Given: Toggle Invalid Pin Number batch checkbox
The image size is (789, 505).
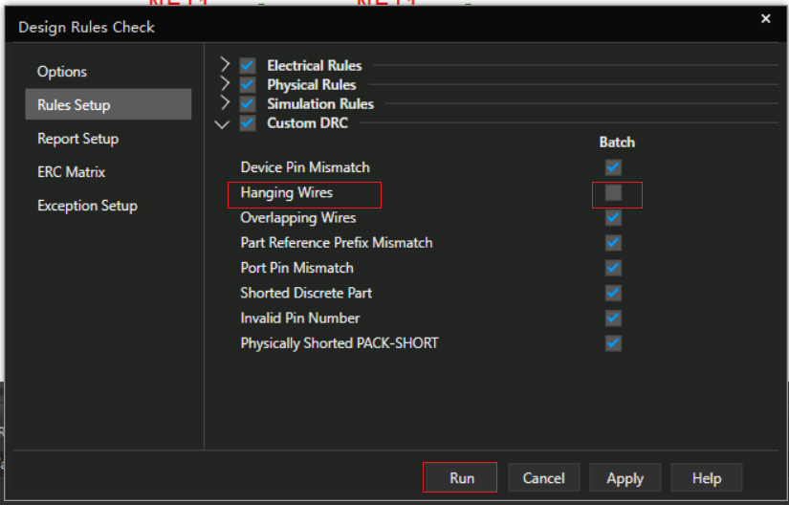Looking at the screenshot, I should pyautogui.click(x=613, y=318).
